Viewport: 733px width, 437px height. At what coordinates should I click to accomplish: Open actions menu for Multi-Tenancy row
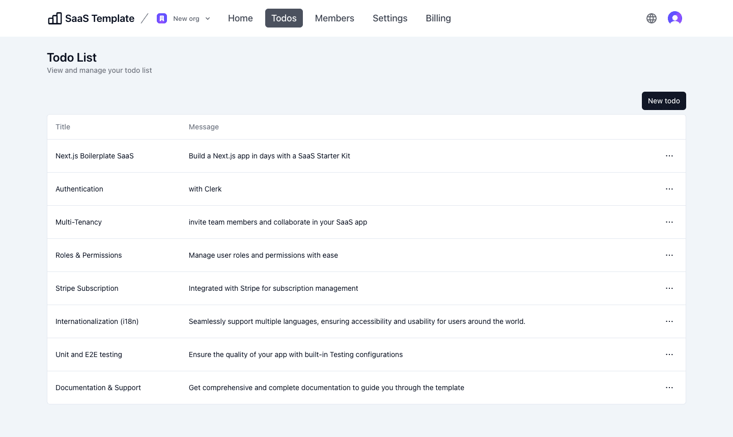669,222
